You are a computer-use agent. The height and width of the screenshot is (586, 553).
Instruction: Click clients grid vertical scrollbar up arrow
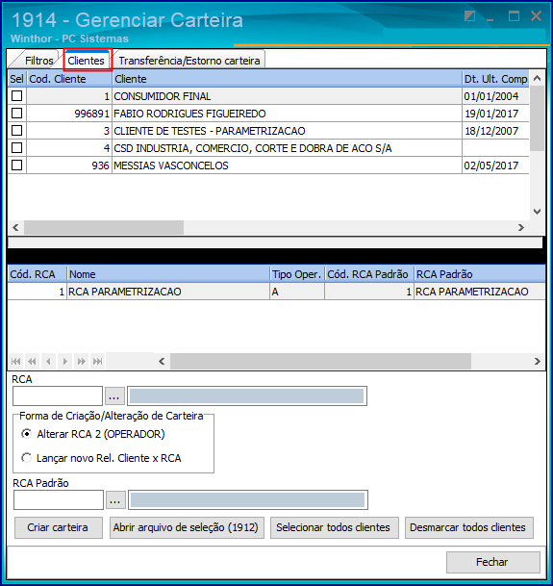coord(537,78)
